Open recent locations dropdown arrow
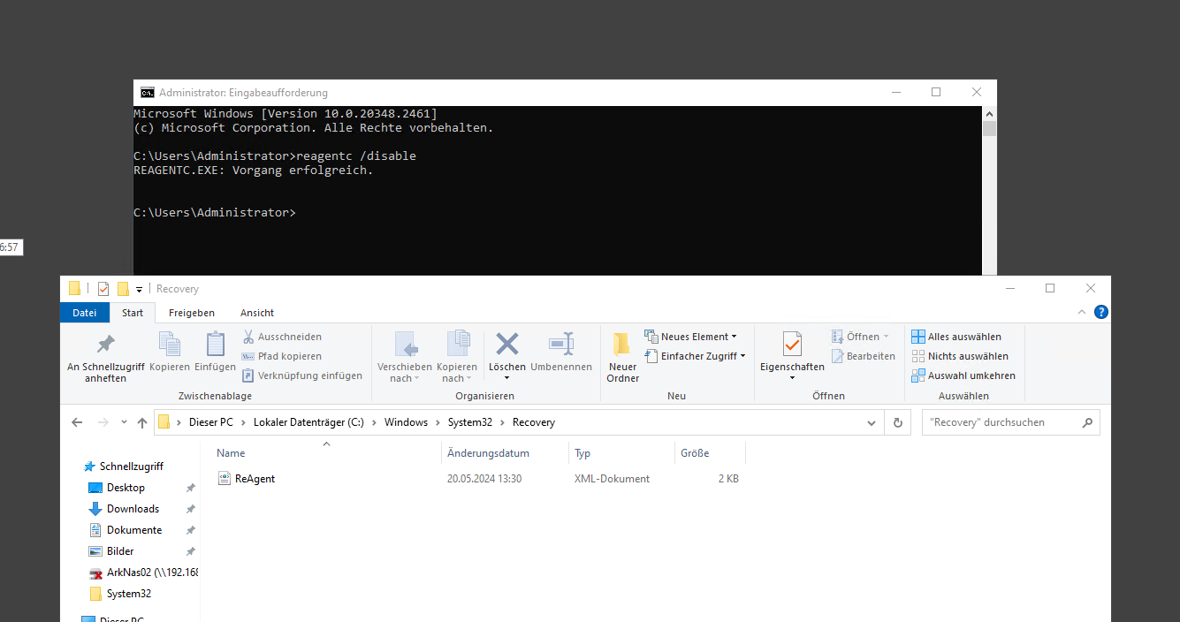The height and width of the screenshot is (622, 1180). [x=124, y=423]
